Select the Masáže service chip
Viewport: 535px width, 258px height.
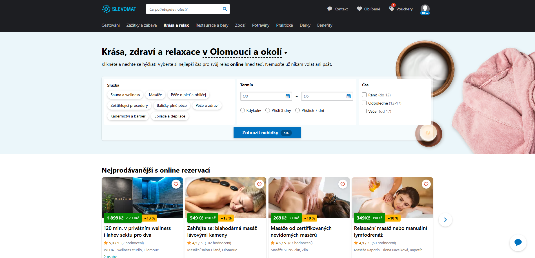click(156, 95)
